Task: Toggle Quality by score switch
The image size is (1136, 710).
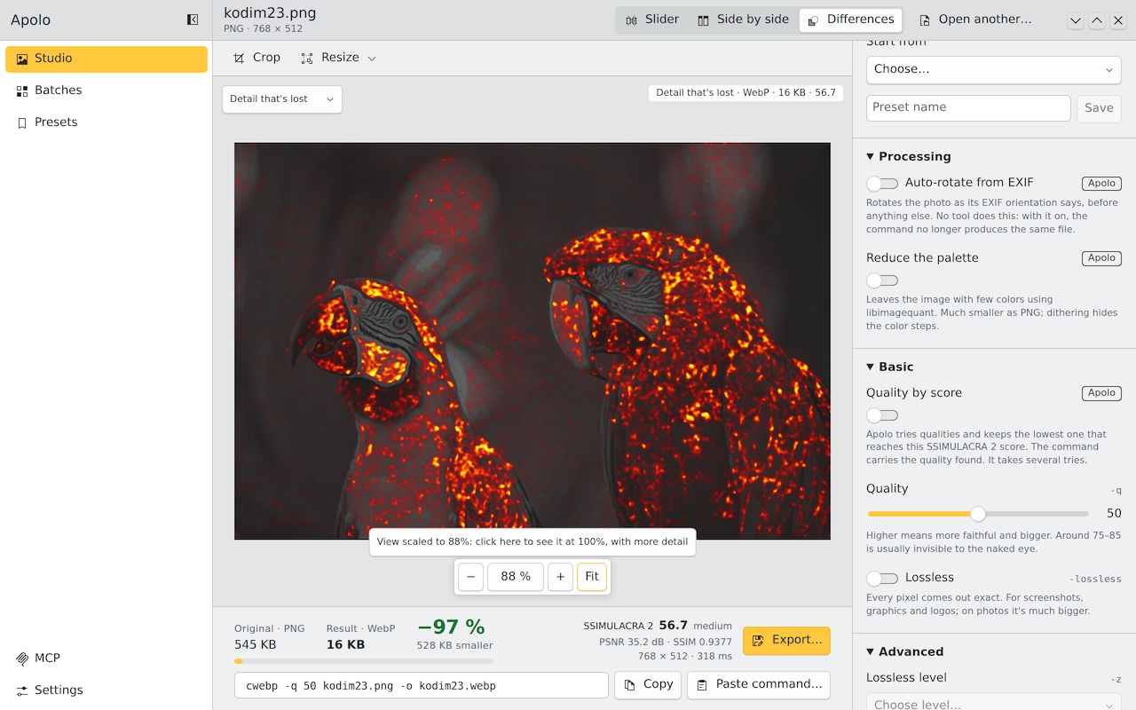Action: pyautogui.click(x=882, y=415)
